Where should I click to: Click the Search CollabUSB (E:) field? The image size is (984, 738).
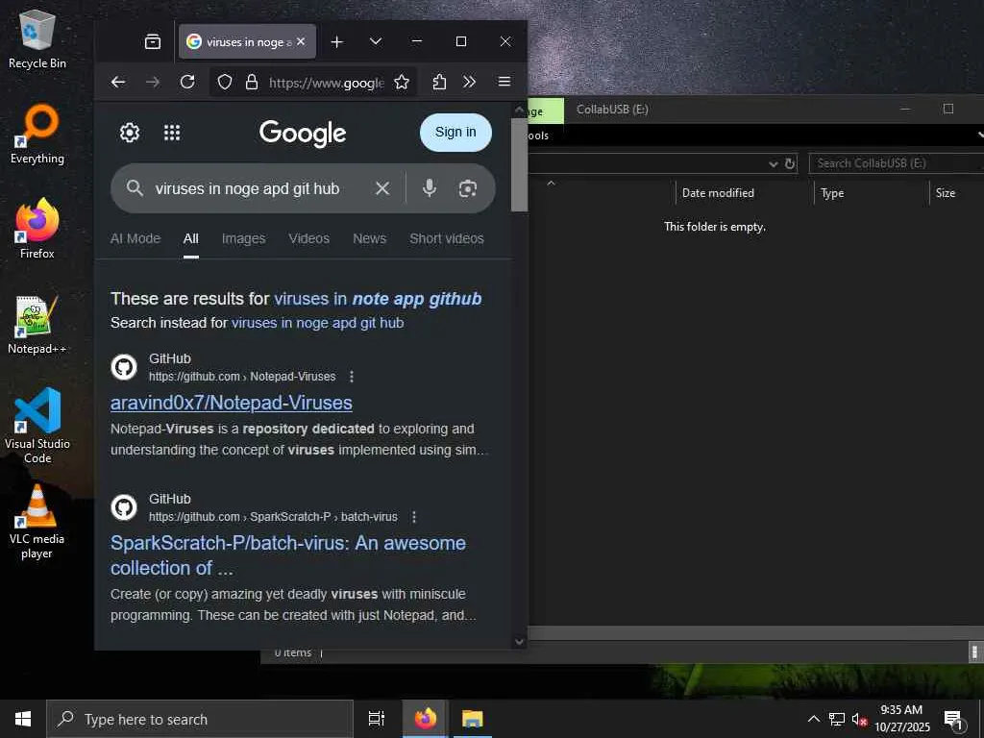click(897, 163)
